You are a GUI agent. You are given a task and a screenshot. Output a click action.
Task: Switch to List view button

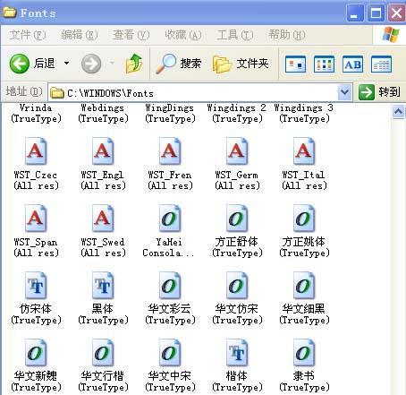pyautogui.click(x=324, y=64)
